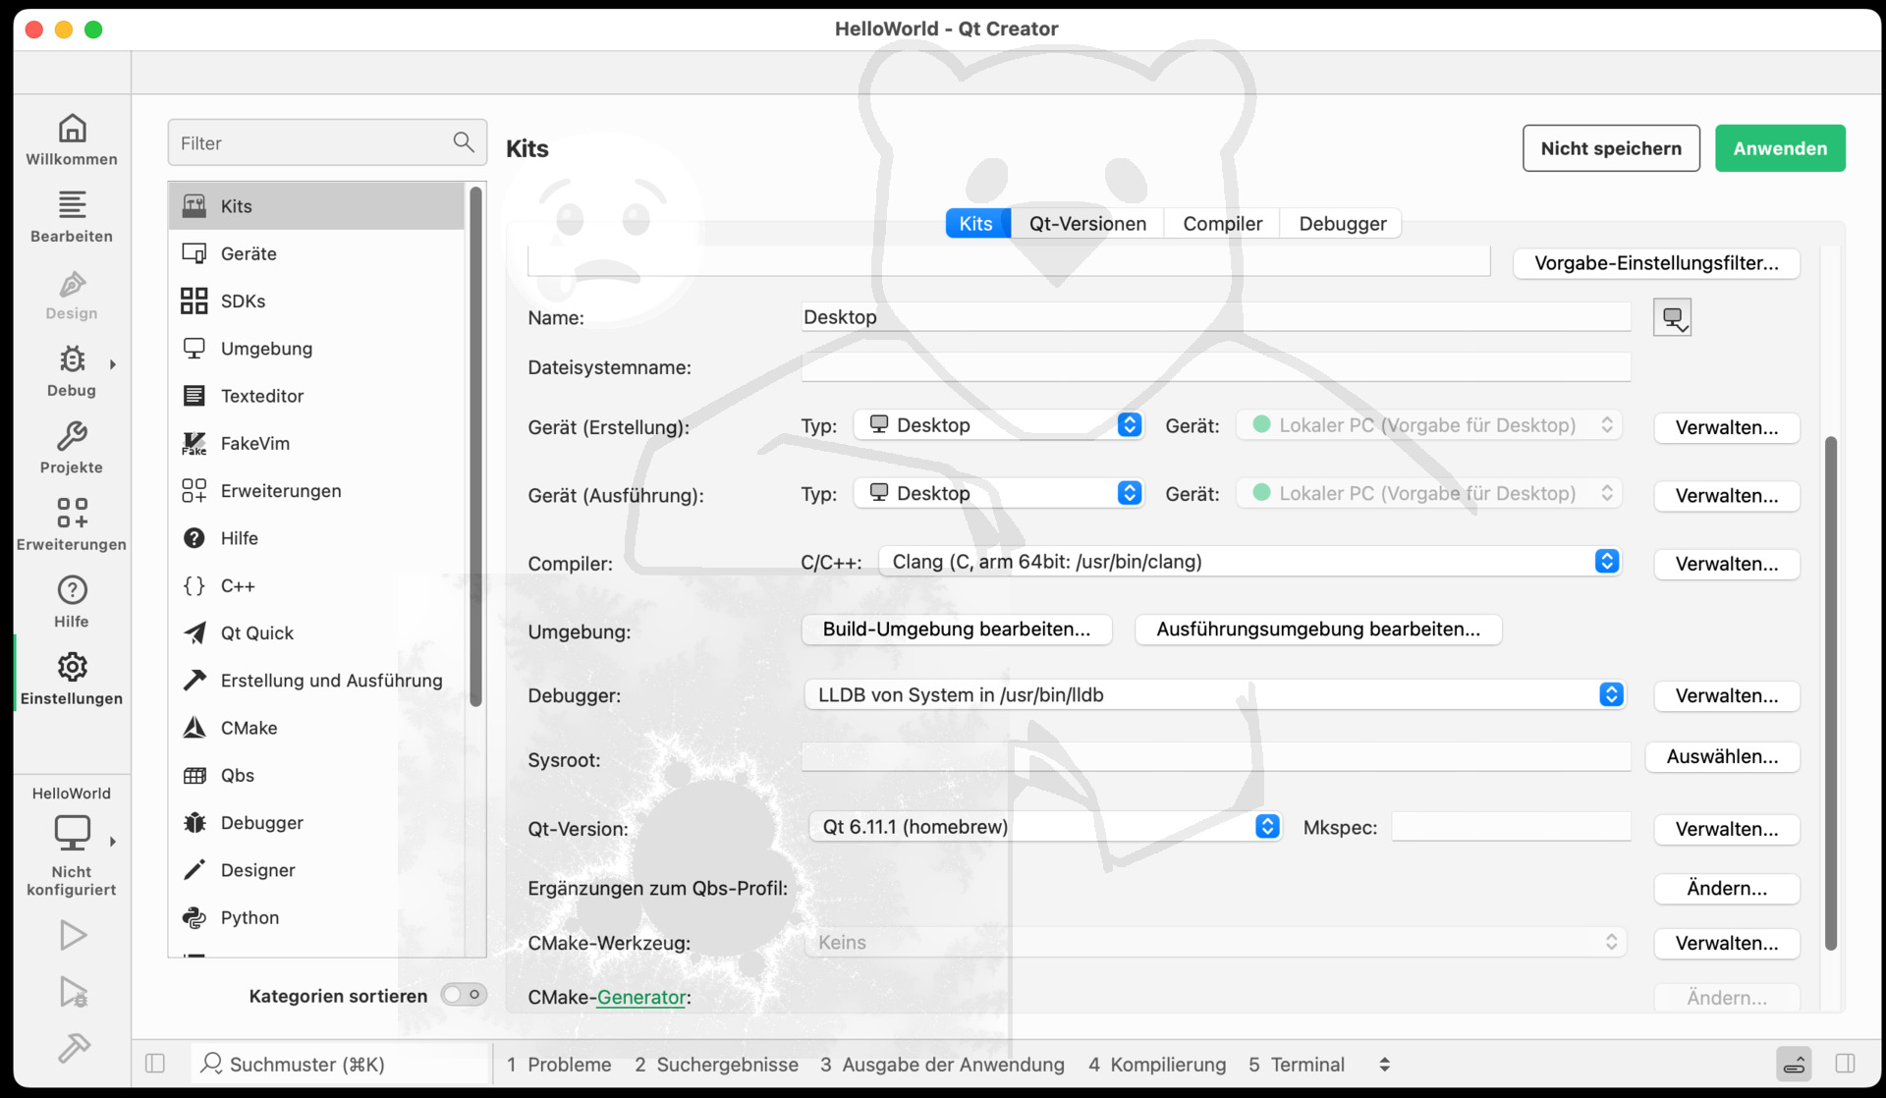Image resolution: width=1886 pixels, height=1098 pixels.
Task: Select the Compiler tab
Action: (x=1222, y=224)
